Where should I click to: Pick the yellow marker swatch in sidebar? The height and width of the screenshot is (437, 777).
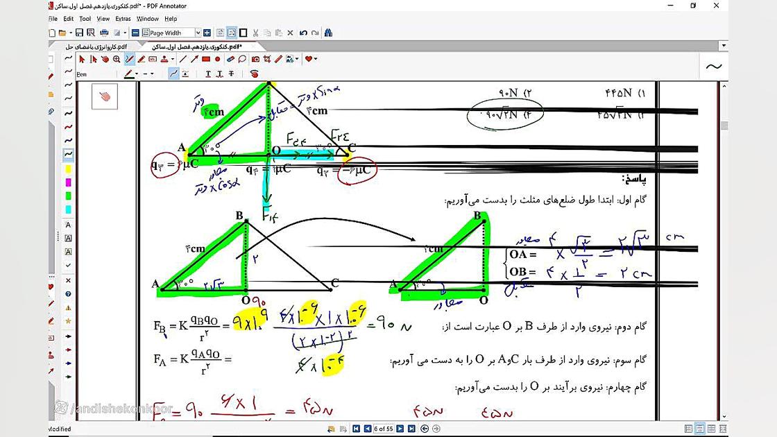(x=69, y=169)
